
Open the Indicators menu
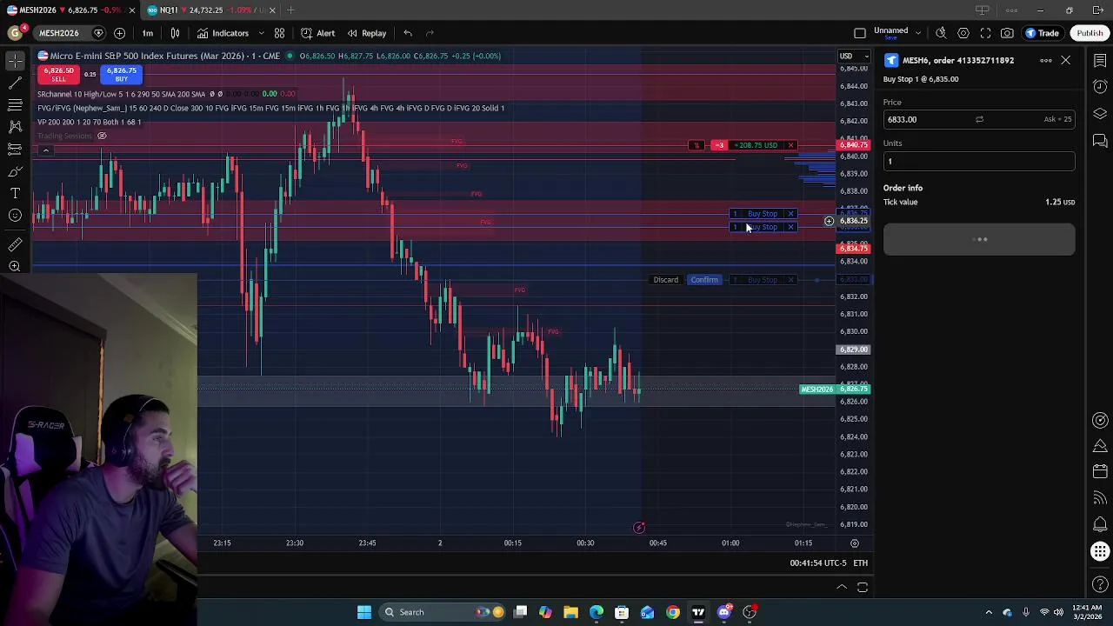(x=223, y=33)
